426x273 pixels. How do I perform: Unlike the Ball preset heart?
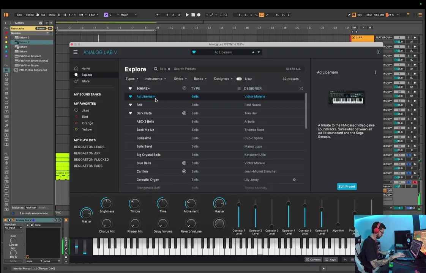point(130,105)
